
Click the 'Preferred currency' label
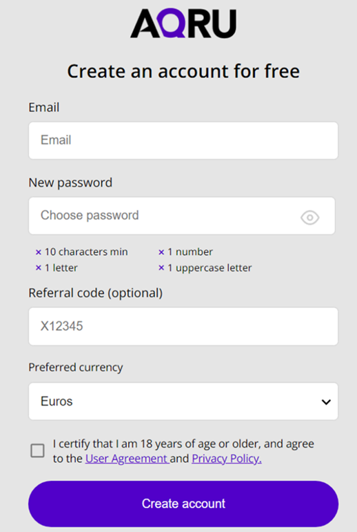76,368
